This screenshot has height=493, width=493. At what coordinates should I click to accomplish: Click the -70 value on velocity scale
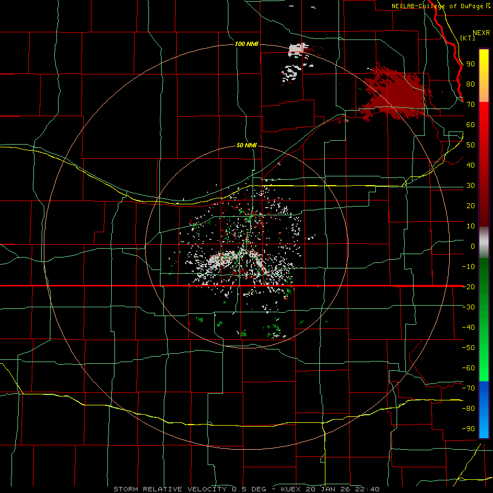(468, 388)
